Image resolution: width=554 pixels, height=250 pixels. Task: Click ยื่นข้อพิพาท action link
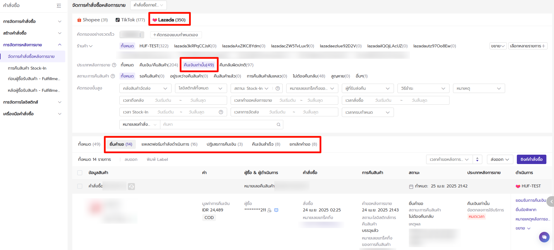(x=526, y=210)
